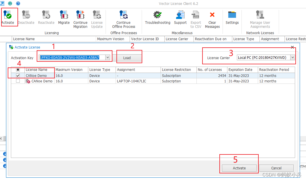Click the Activate button in dialog
Image resolution: width=306 pixels, height=180 pixels.
point(239,168)
